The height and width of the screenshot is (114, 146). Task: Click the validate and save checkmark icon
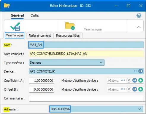pos(15,26)
